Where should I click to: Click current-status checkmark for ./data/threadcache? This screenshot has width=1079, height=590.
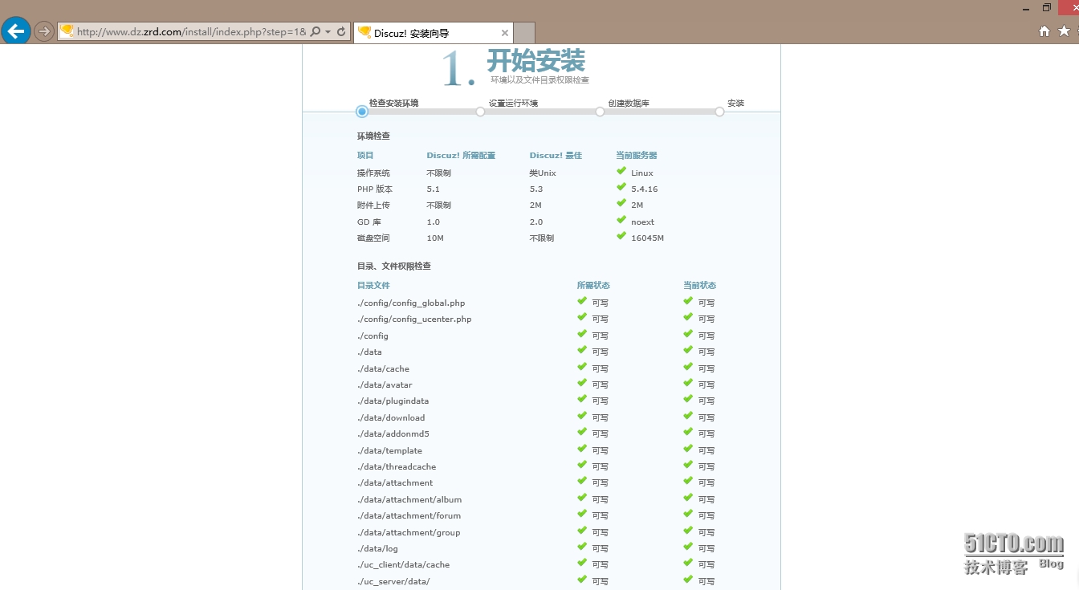point(688,465)
